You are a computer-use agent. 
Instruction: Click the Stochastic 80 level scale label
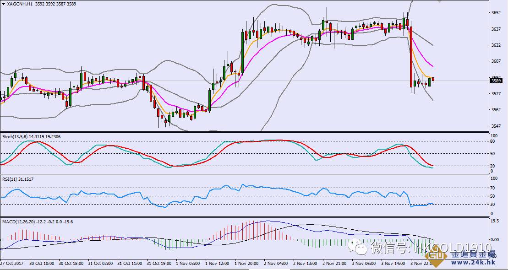click(x=494, y=141)
